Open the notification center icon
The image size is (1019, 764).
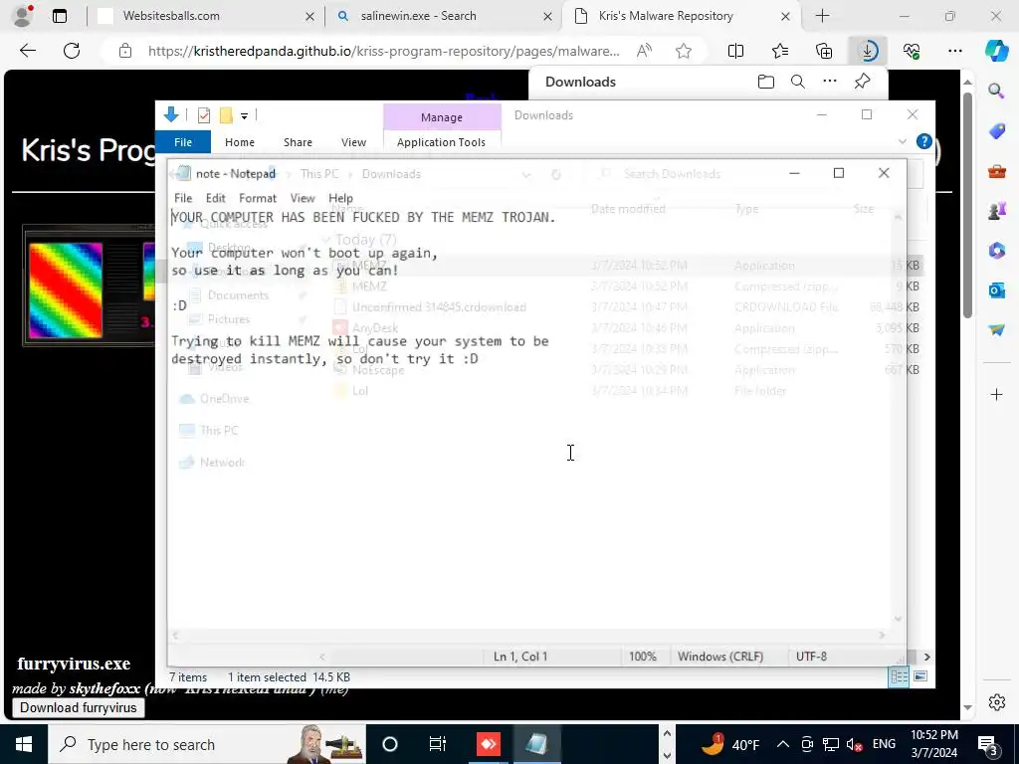pos(988,744)
